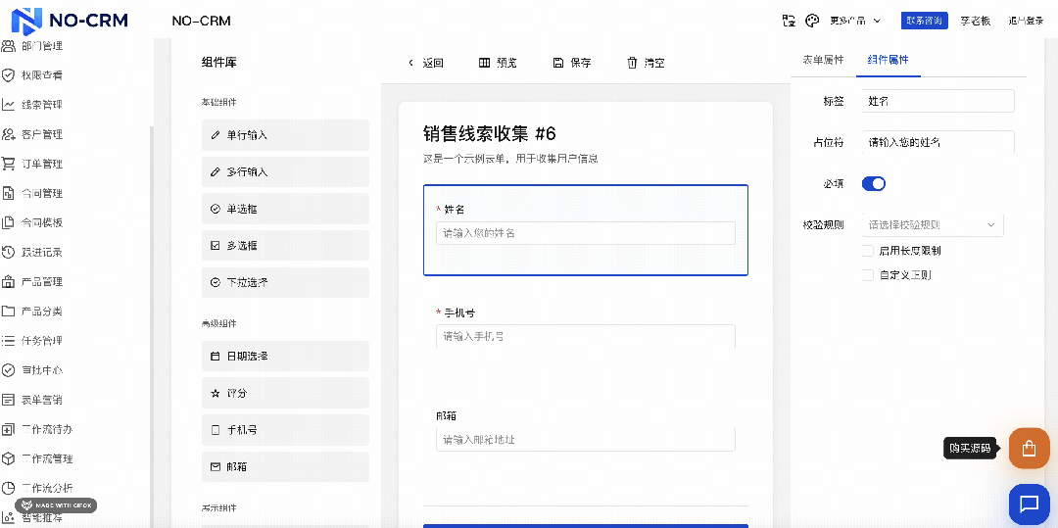Screen dimensions: 1058x528
Task: Click the QR code icon in header
Action: 790,21
